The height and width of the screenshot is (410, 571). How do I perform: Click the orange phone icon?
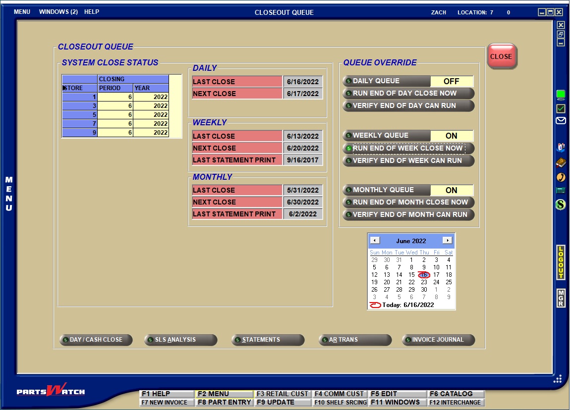[561, 177]
